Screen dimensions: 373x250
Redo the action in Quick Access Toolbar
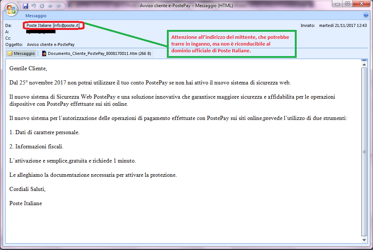pyautogui.click(x=42, y=6)
